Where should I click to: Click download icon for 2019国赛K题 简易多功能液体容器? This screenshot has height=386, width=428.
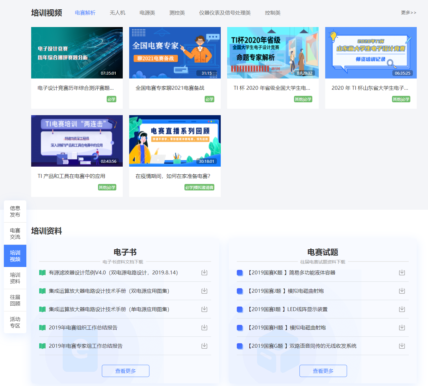click(402, 273)
